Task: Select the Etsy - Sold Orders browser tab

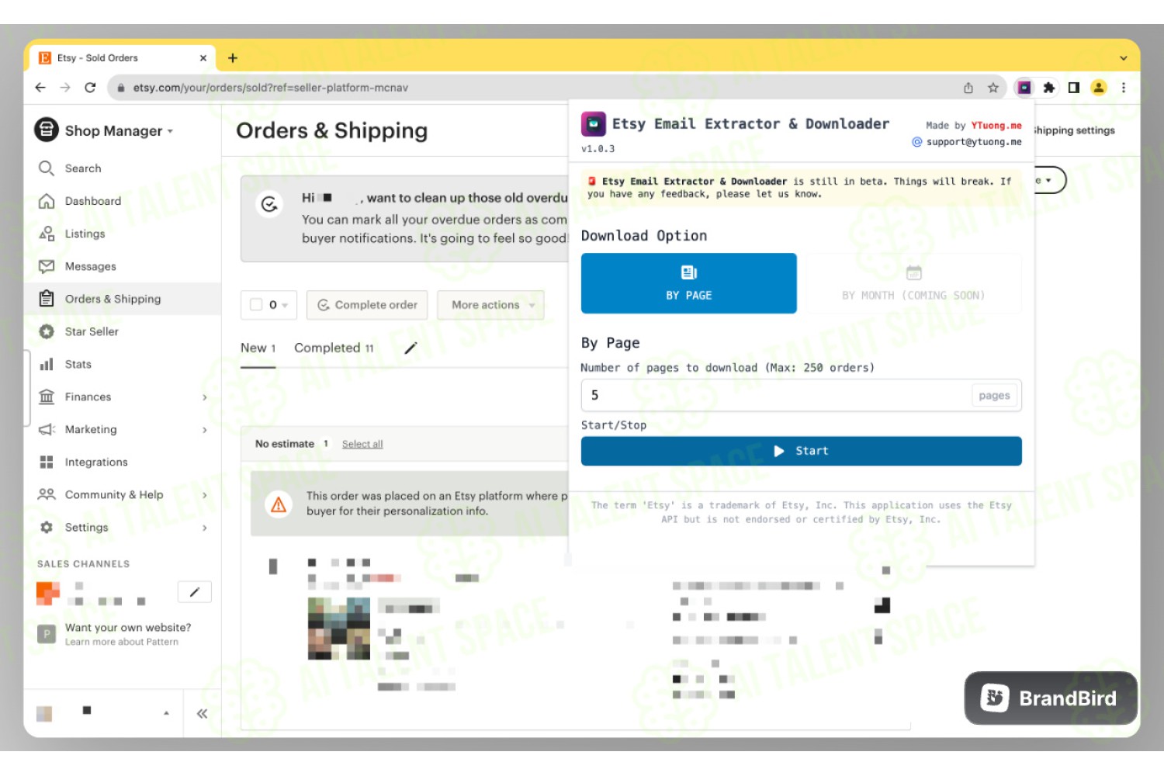Action: pos(123,58)
